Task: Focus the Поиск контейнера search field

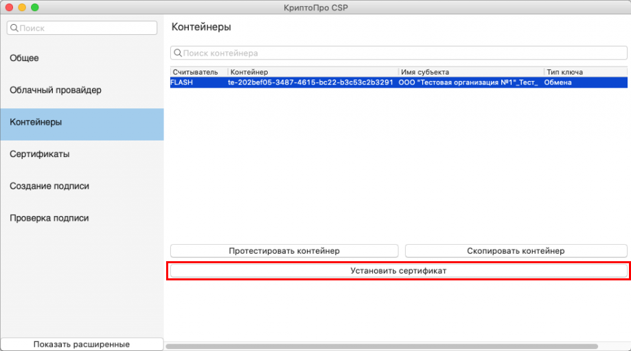Action: (402, 53)
